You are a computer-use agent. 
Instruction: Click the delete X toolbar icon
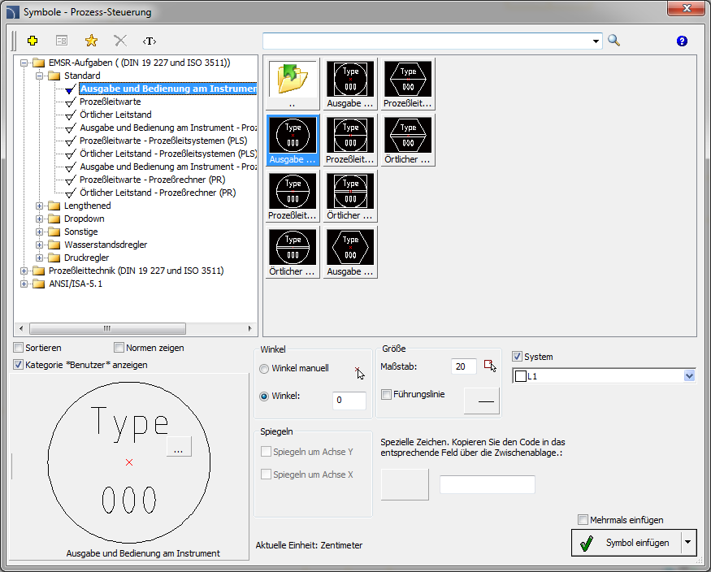click(x=120, y=41)
